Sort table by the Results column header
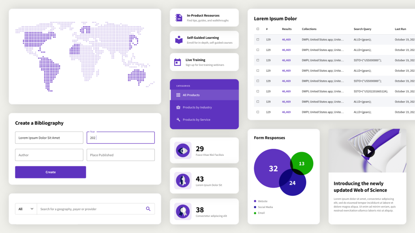This screenshot has height=233, width=415. click(x=287, y=29)
